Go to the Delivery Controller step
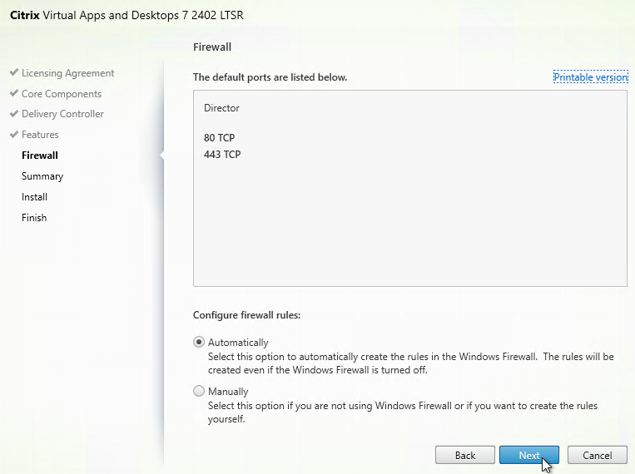635x474 pixels. coord(62,114)
